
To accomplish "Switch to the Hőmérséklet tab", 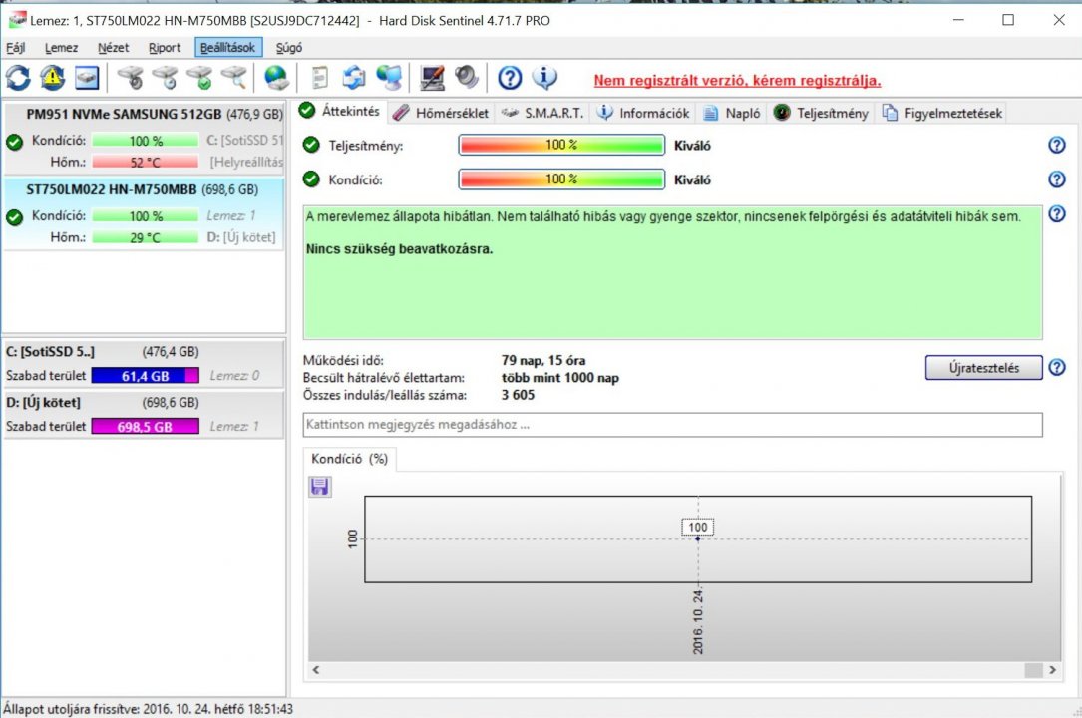I will pyautogui.click(x=441, y=113).
